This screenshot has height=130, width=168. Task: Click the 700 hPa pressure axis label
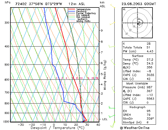pyautogui.click(x=7, y=92)
